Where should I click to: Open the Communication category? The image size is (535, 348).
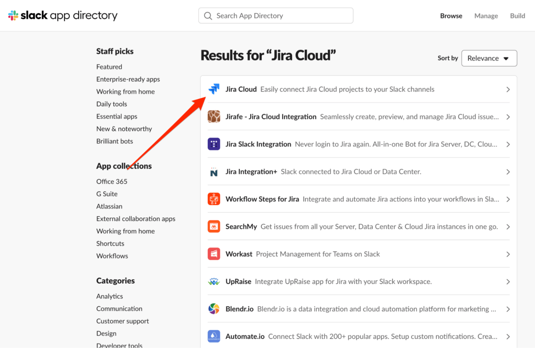click(x=119, y=309)
